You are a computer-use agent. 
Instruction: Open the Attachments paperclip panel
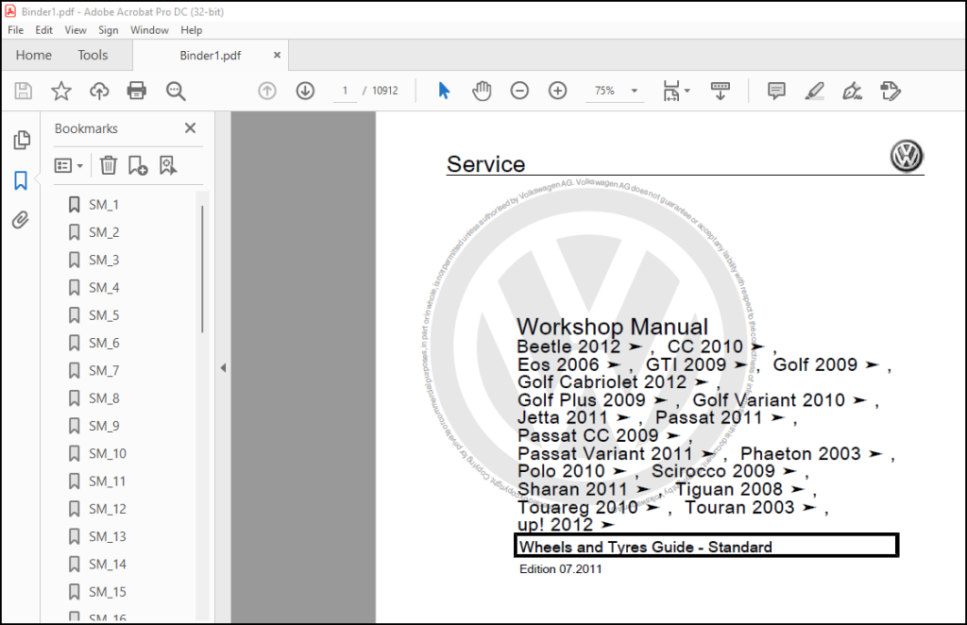(21, 220)
